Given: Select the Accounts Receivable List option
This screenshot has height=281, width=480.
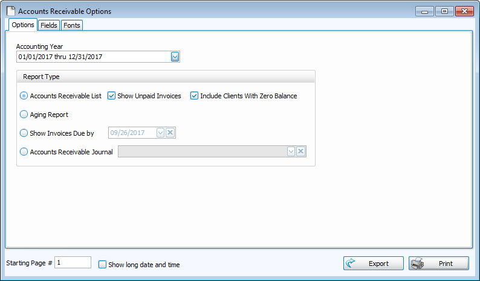Looking at the screenshot, I should (24, 96).
